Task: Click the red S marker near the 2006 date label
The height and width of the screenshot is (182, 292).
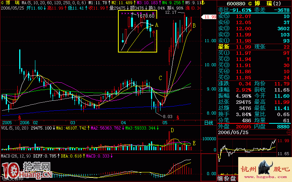Action: point(19,118)
